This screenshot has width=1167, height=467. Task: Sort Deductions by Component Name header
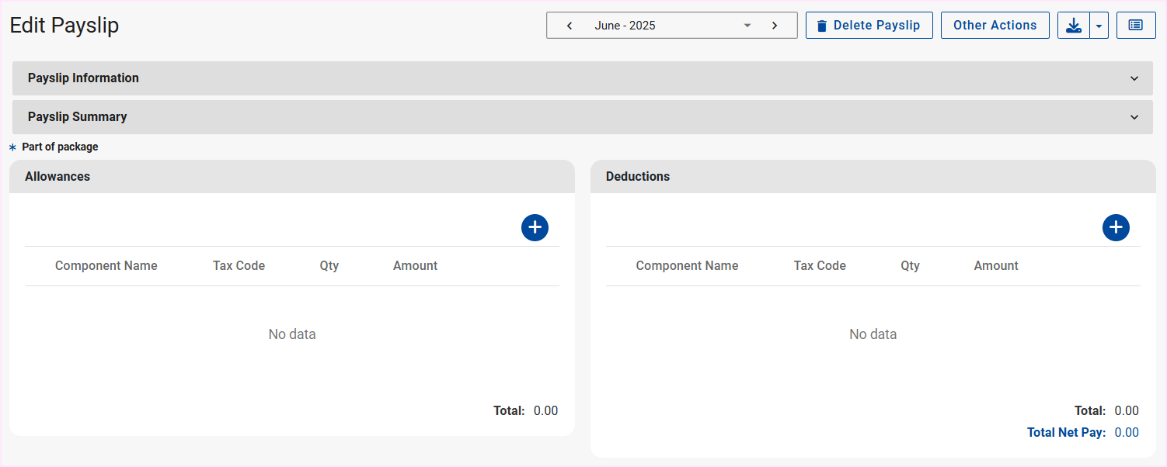tap(687, 266)
